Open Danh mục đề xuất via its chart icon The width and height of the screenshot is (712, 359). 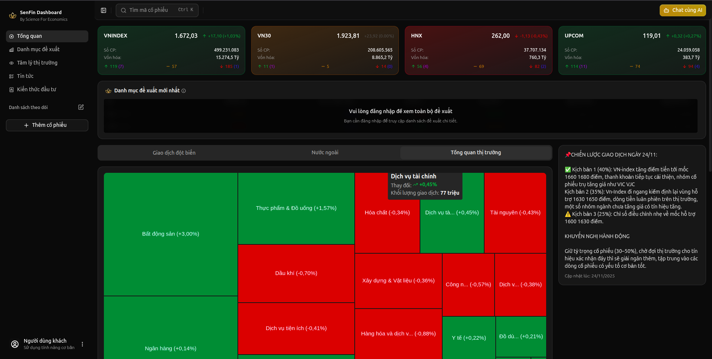12,49
